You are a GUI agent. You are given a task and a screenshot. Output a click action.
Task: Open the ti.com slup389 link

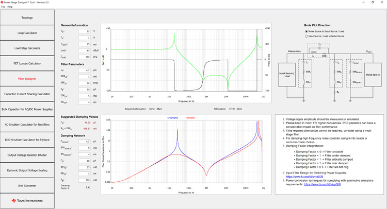click(x=322, y=184)
